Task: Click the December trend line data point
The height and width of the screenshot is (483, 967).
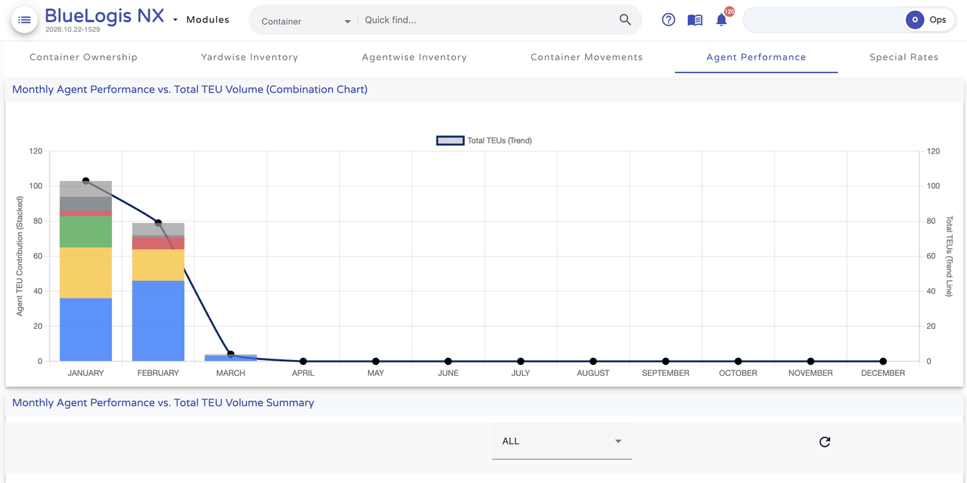Action: point(883,361)
